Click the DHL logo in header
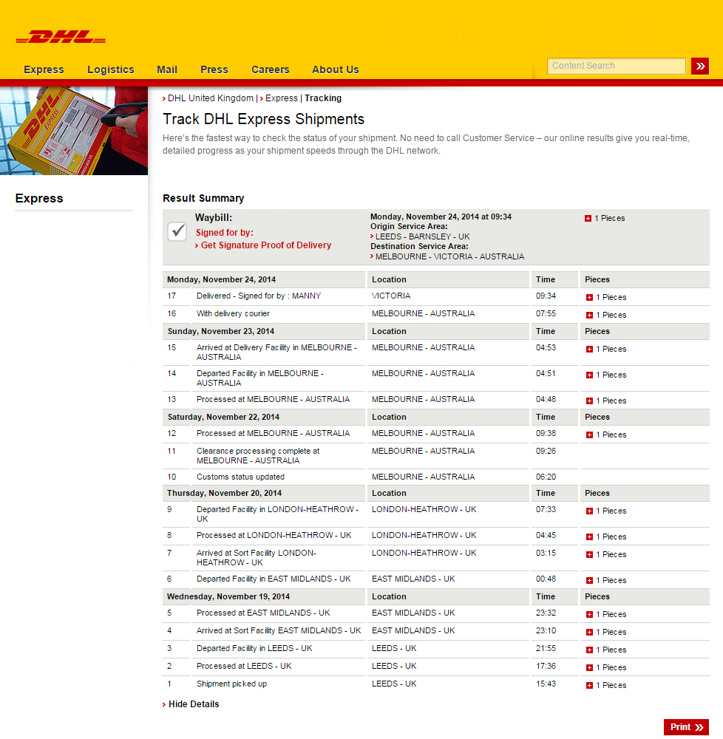Screen dimensions: 723x739 (61, 37)
